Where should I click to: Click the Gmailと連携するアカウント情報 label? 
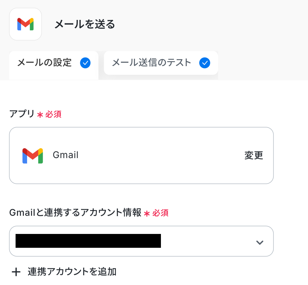coord(75,213)
